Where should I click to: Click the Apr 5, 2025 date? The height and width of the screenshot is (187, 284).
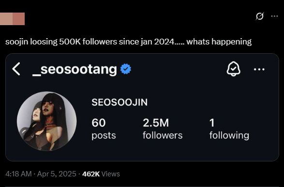(x=57, y=174)
